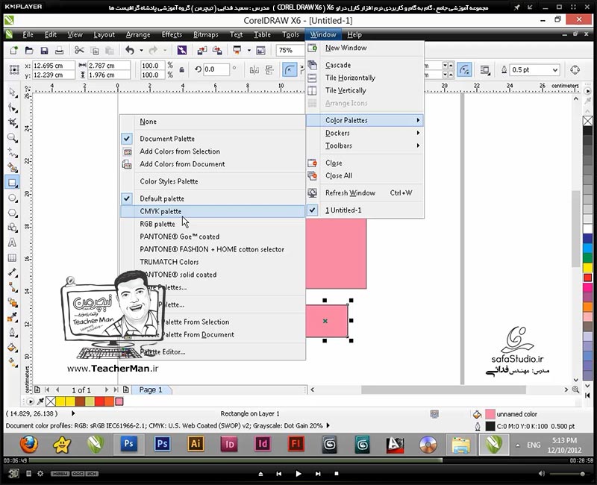This screenshot has width=597, height=485.
Task: Click the mirror horizontally icon
Action: point(254,69)
